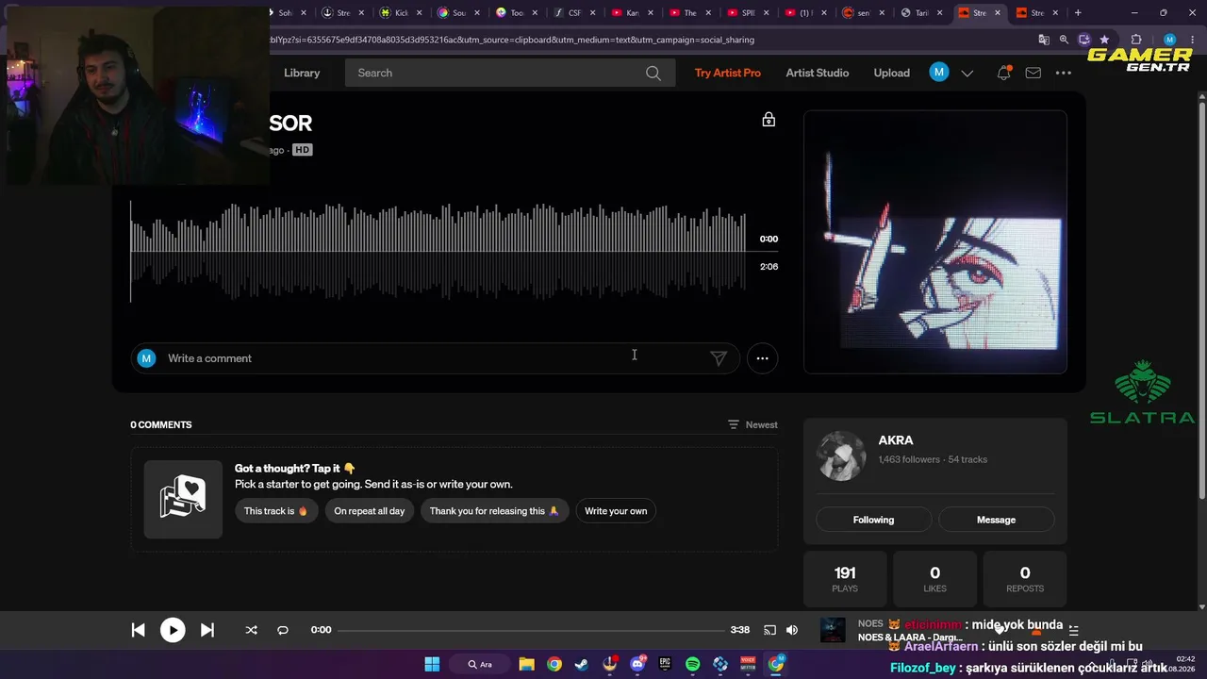Click the 0 Reposts stat box

point(1025,579)
